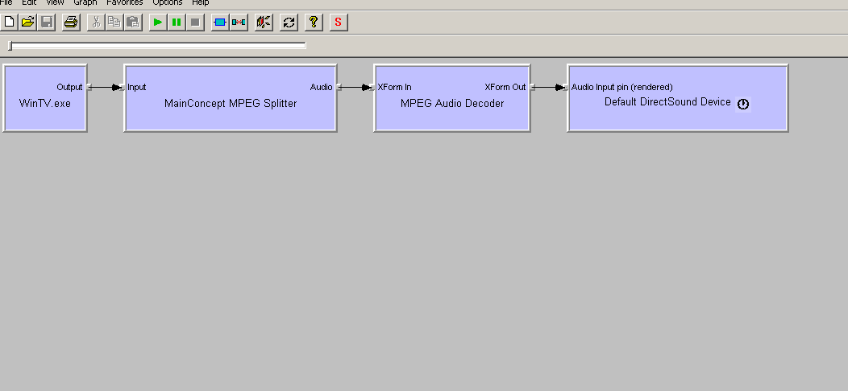Click the New graph toolbar icon
Image resolution: width=848 pixels, height=391 pixels.
click(10, 23)
